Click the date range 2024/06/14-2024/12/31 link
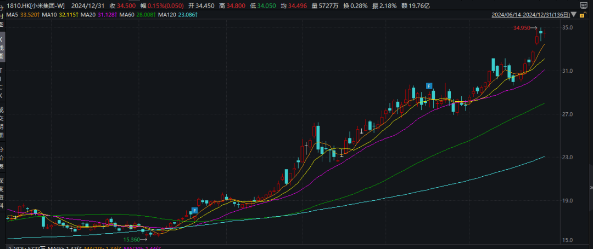Viewport: 593px width, 249px height. pos(532,14)
